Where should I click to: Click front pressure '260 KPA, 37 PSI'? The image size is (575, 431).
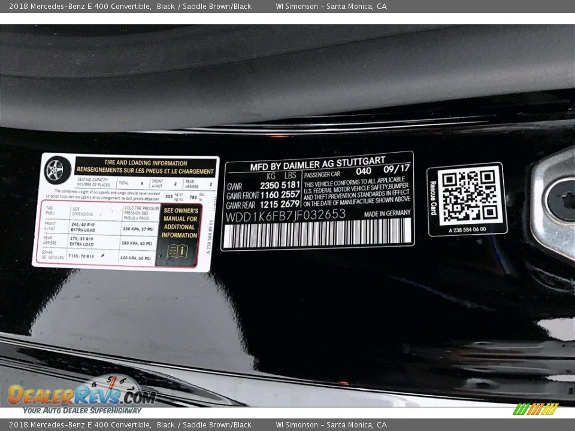(x=138, y=229)
